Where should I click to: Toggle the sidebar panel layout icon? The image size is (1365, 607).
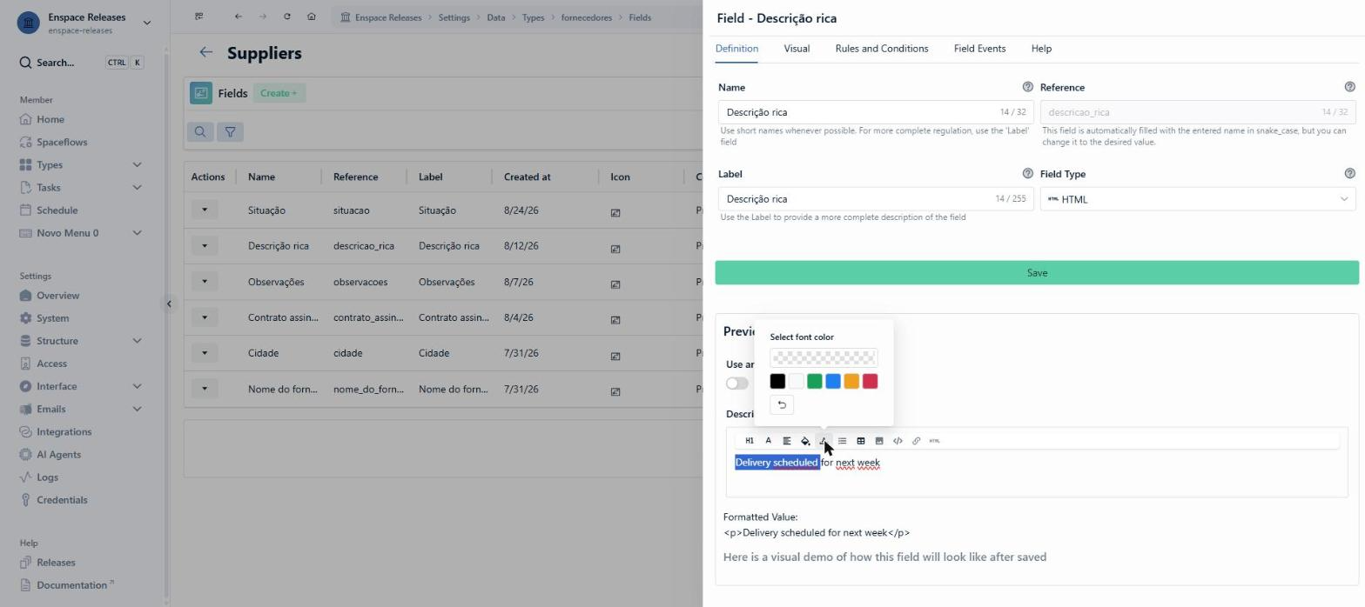[x=199, y=17]
